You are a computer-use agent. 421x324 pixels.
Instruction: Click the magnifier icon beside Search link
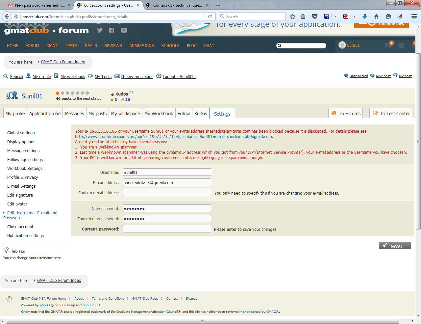click(6, 76)
